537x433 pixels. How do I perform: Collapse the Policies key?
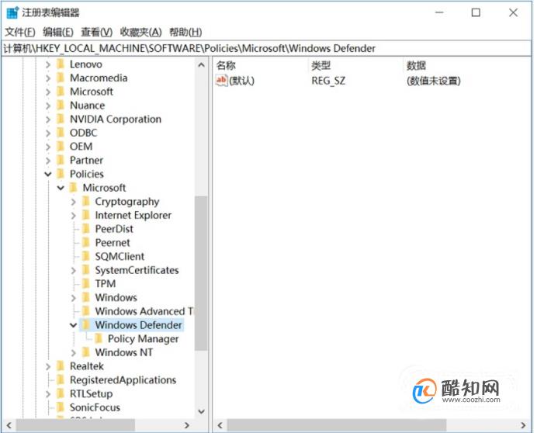(x=48, y=174)
